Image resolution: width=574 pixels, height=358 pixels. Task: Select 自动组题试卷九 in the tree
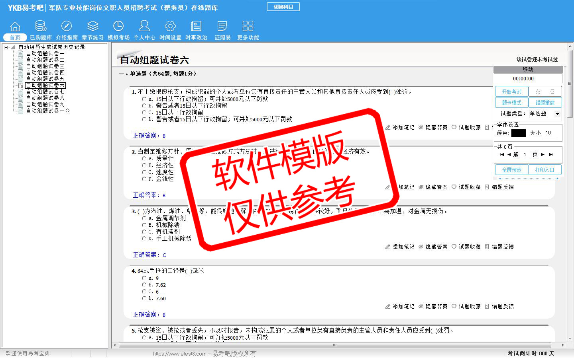pyautogui.click(x=45, y=104)
